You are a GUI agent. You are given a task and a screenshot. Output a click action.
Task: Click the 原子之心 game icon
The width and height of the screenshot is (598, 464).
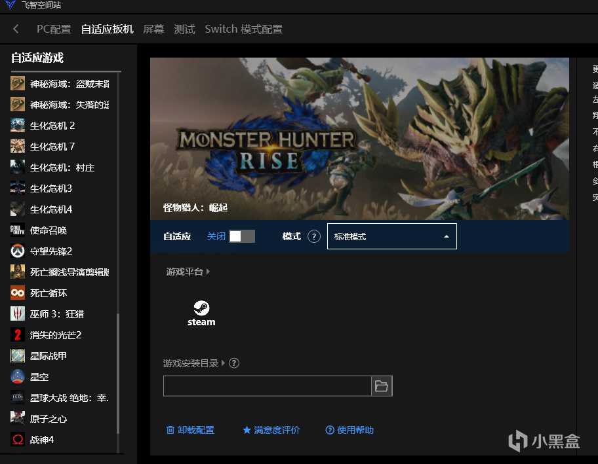[x=18, y=418]
